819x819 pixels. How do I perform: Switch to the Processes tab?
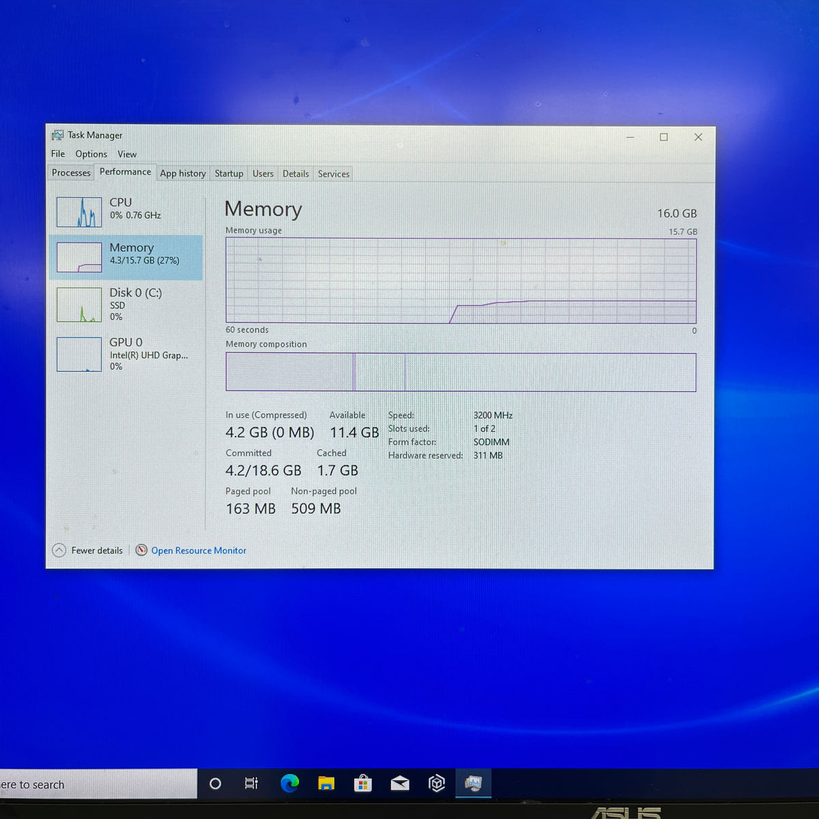(71, 173)
